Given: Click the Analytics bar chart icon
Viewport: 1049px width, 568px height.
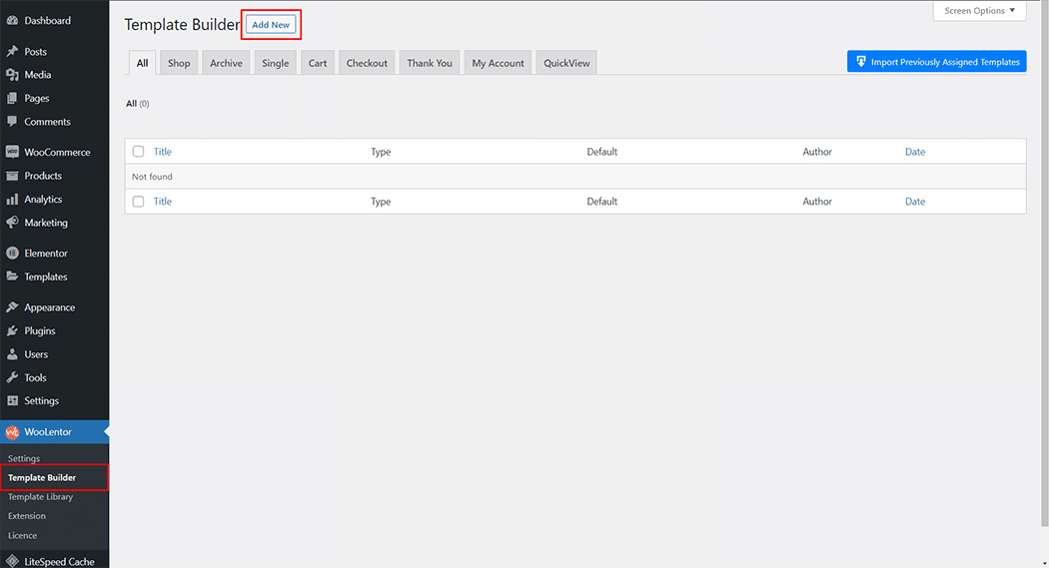Looking at the screenshot, I should tap(12, 199).
